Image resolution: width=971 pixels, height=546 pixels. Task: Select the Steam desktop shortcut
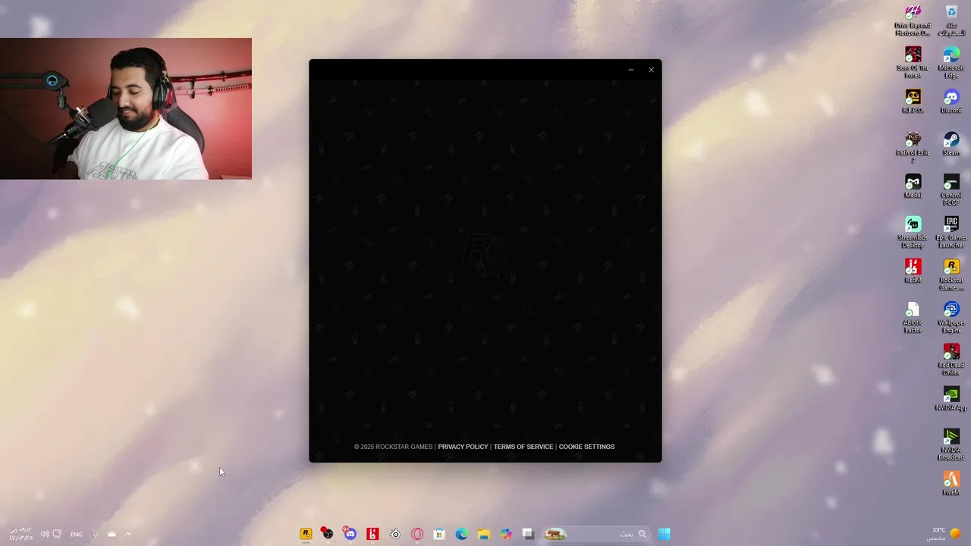click(x=951, y=144)
